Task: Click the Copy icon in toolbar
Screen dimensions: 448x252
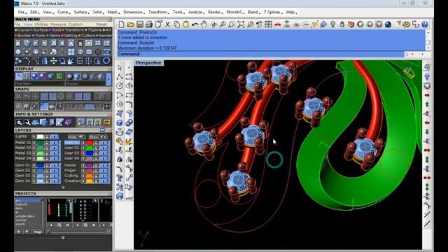Action: pos(177,24)
